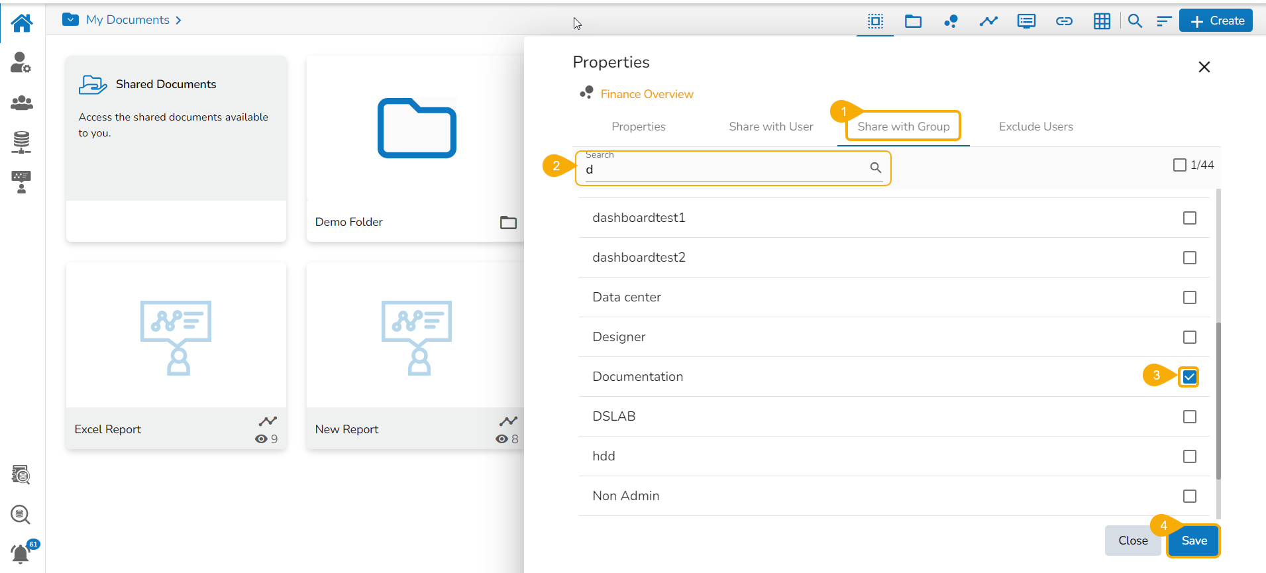This screenshot has height=573, width=1266.
Task: Check the Designer group checkbox
Action: coord(1189,337)
